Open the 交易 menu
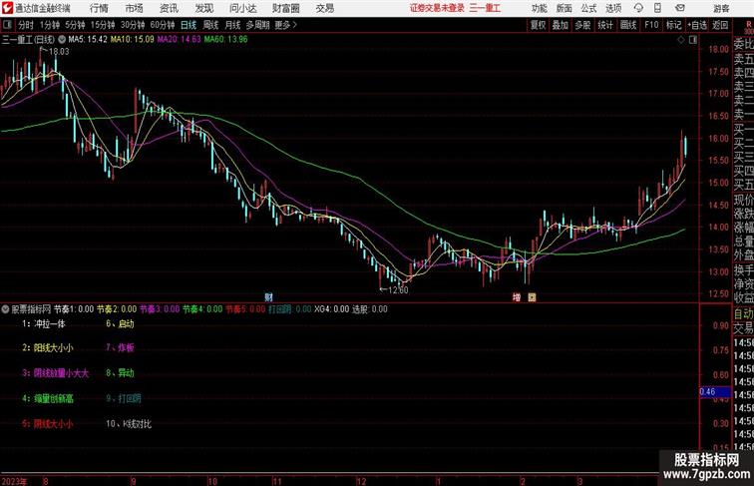 pos(324,8)
